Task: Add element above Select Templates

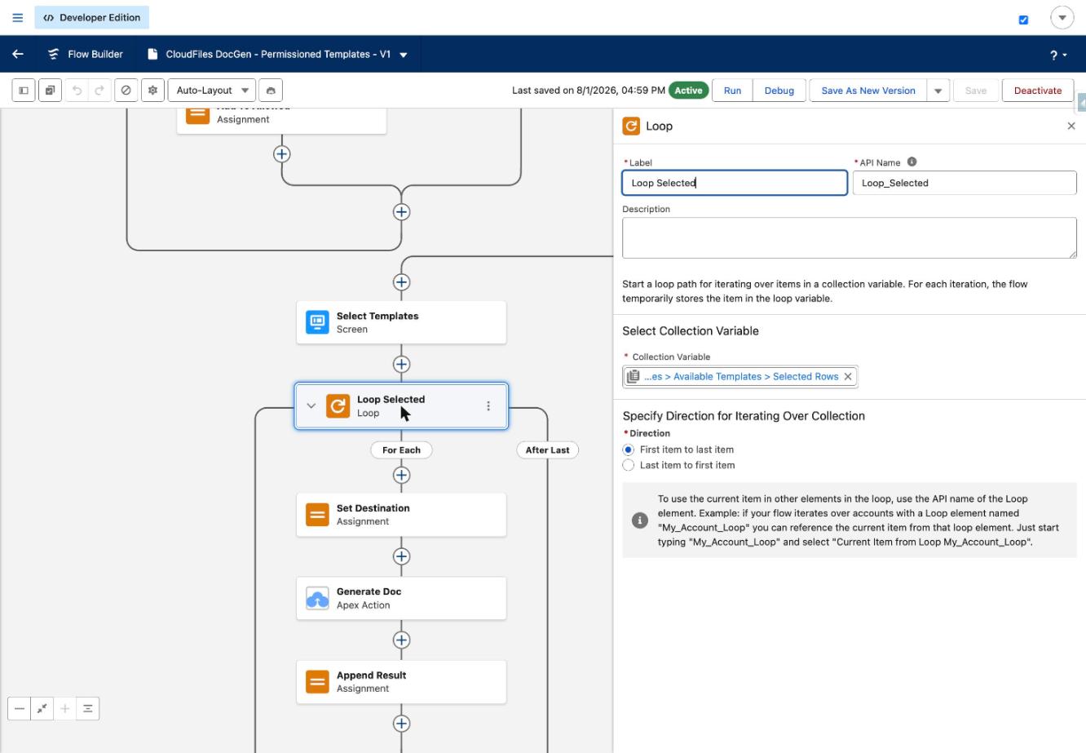Action: 401,282
